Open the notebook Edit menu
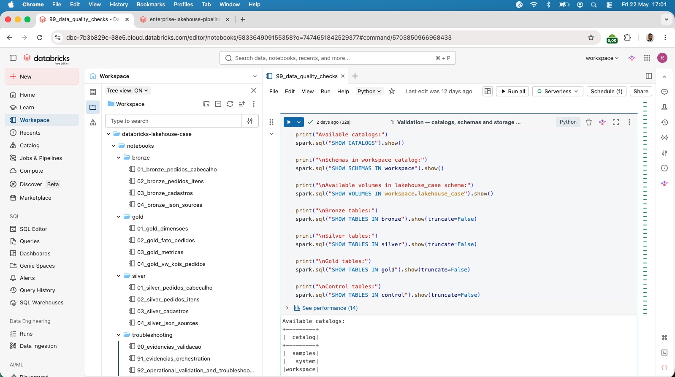Viewport: 675px width, 377px height. (290, 91)
